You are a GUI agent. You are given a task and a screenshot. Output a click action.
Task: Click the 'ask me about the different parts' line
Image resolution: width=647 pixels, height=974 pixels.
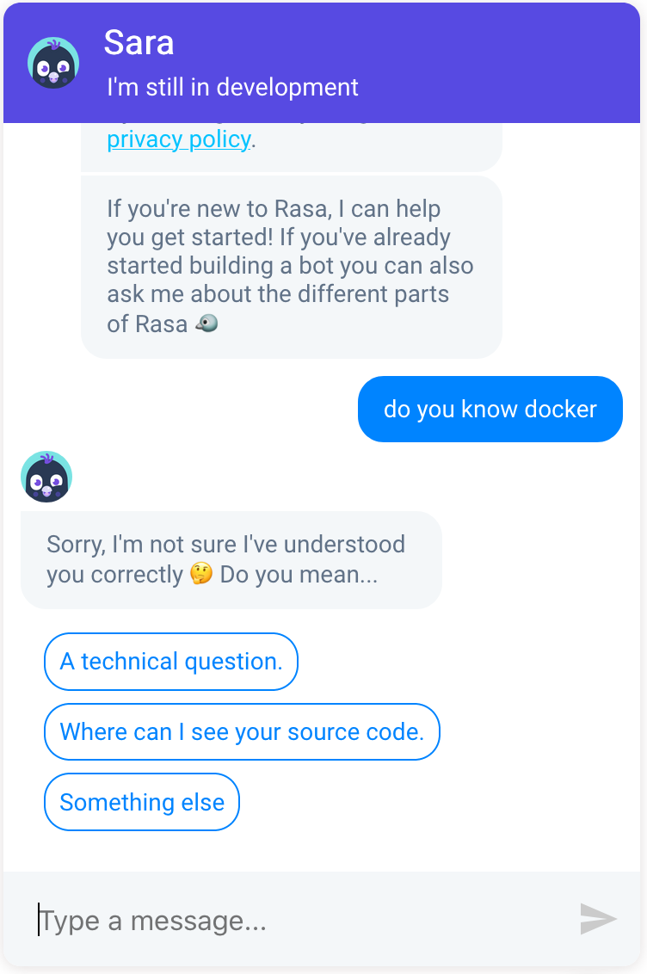click(x=278, y=293)
